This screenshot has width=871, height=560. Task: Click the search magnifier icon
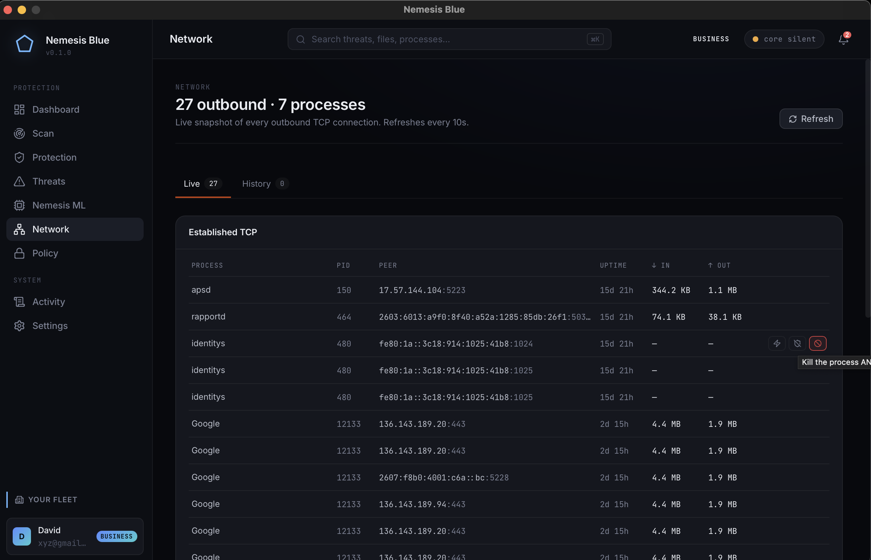(x=300, y=39)
